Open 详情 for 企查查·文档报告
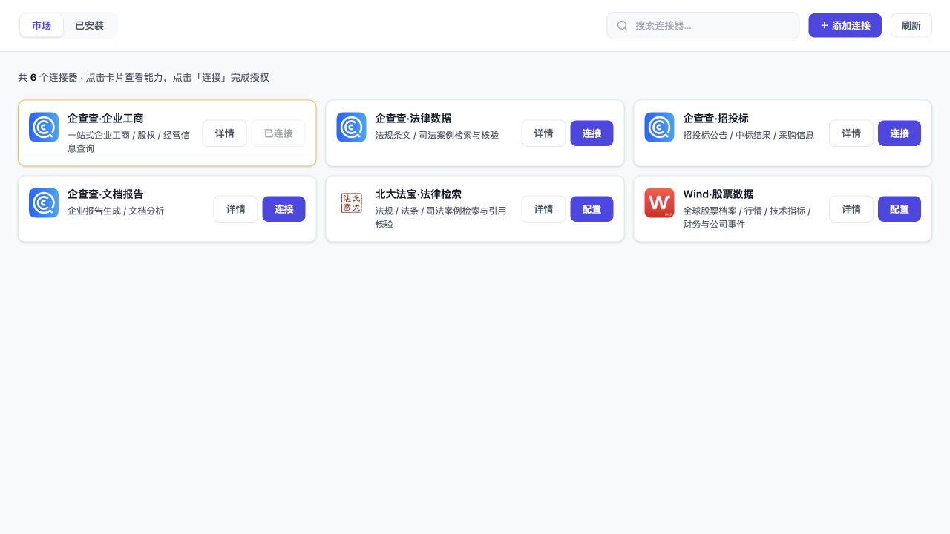 (x=236, y=209)
